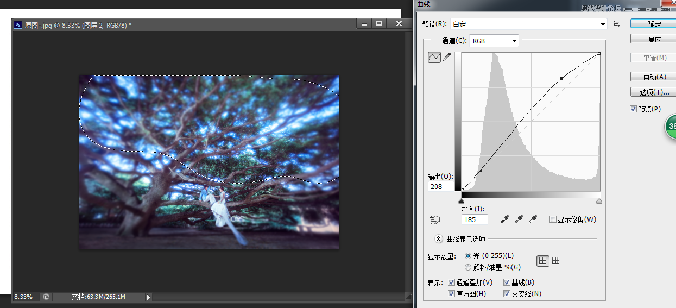This screenshot has width=676, height=308.
Task: Click the 自动(A) auto button
Action: pyautogui.click(x=654, y=77)
